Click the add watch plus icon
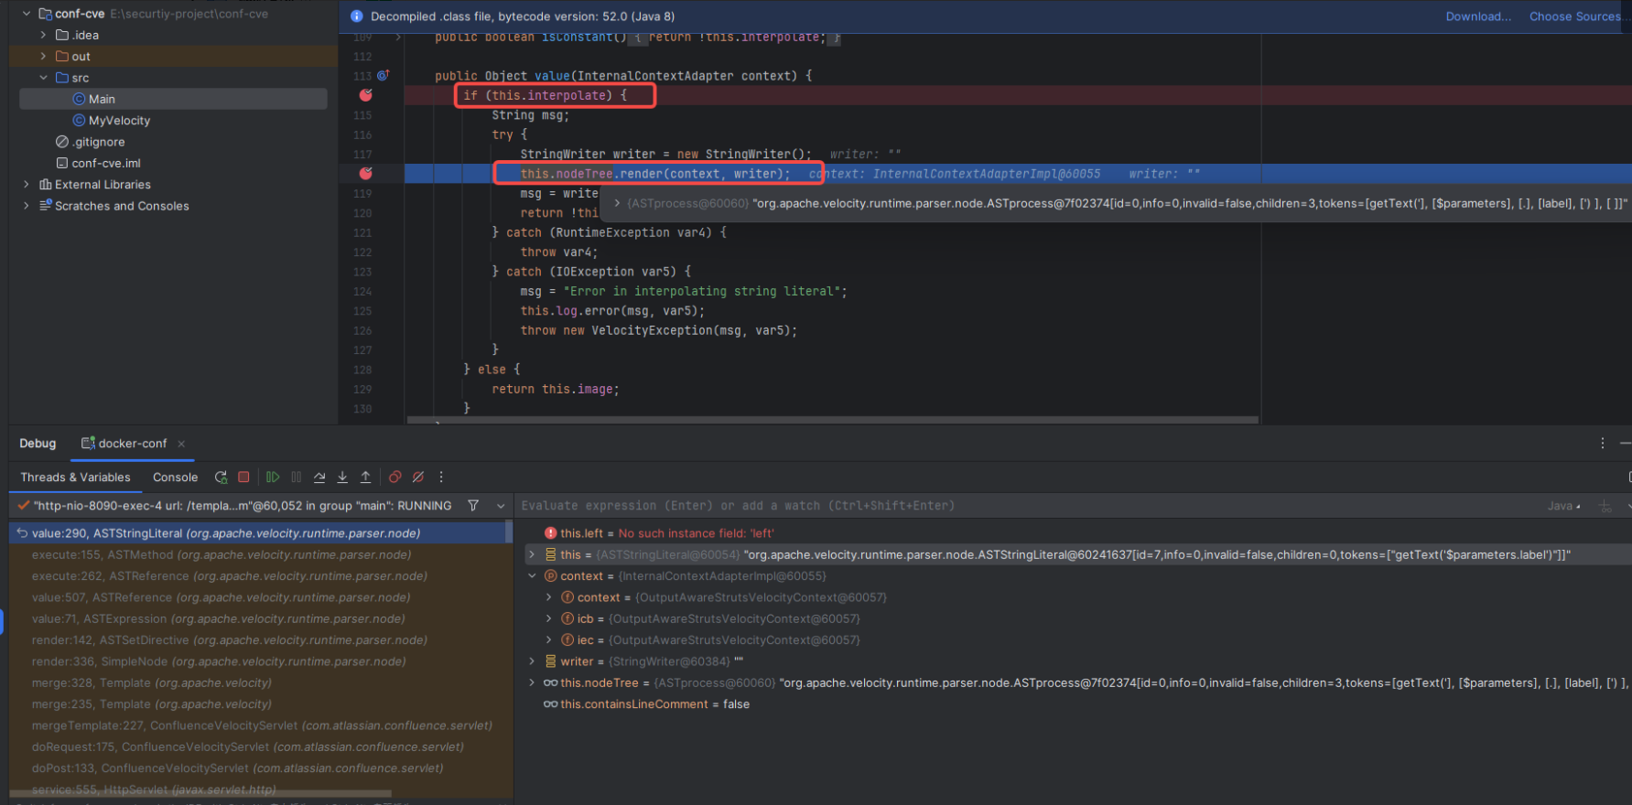This screenshot has width=1632, height=805. pos(1605,506)
